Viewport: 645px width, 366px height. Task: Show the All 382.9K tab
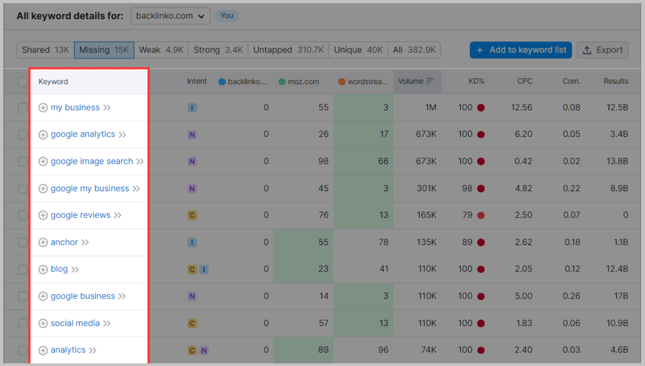[414, 50]
